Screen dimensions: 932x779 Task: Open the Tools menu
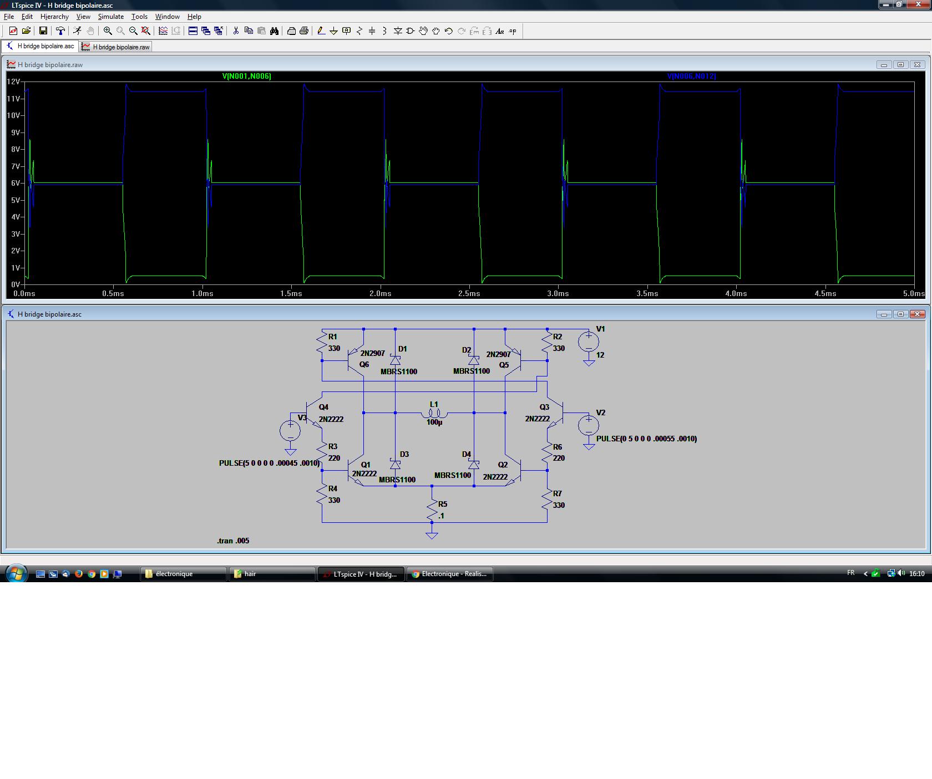139,17
